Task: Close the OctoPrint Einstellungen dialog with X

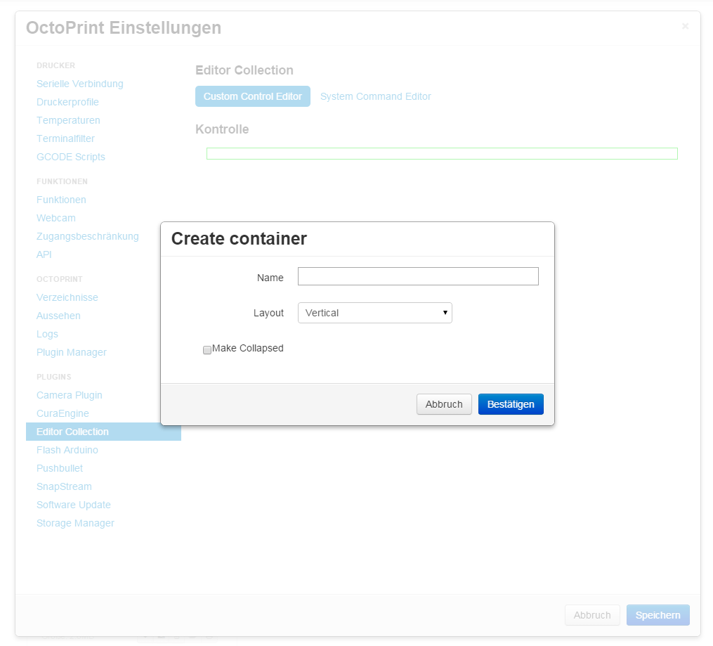Action: [x=686, y=27]
